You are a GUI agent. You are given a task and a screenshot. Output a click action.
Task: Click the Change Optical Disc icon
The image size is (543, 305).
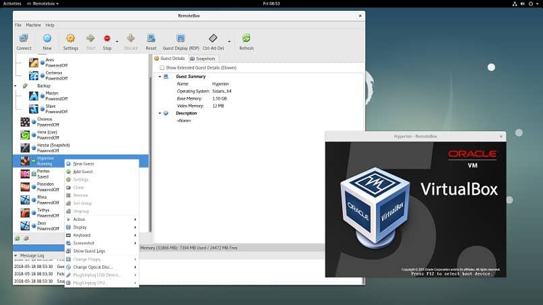coord(68,267)
